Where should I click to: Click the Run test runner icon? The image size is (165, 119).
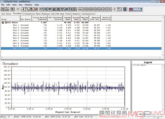(x=13, y=9)
